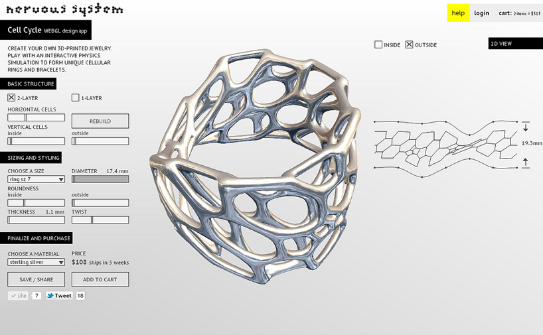This screenshot has height=335, width=543.
Task: Click the login link
Action: coord(481,13)
